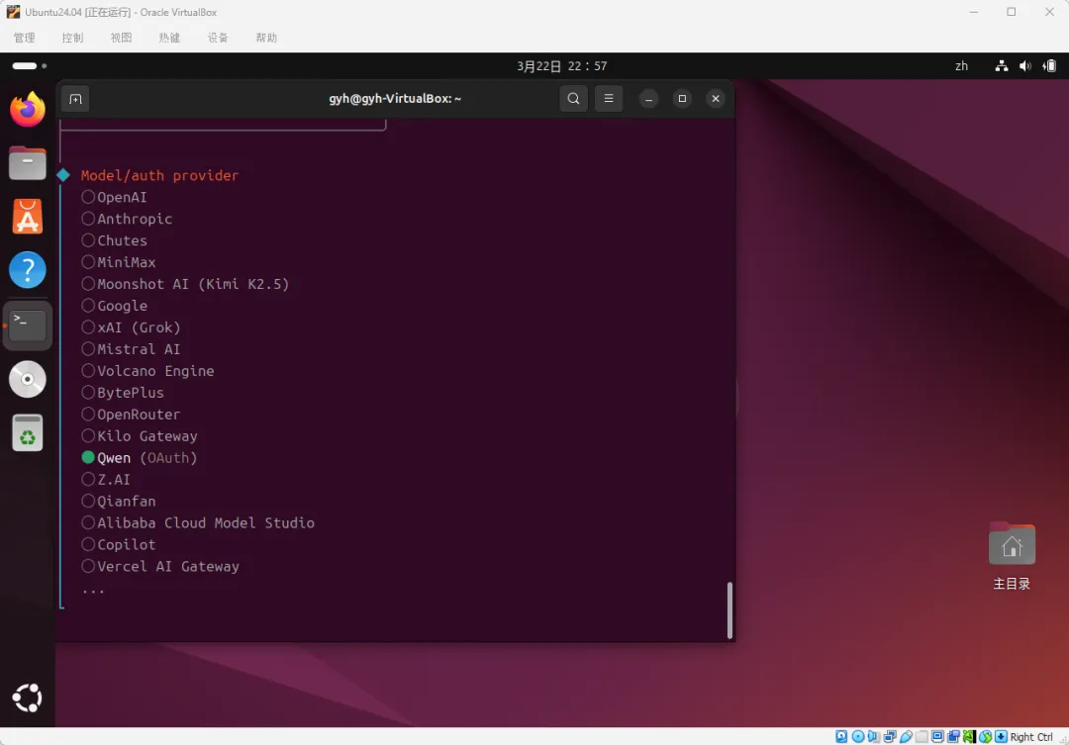This screenshot has height=745, width=1069.
Task: Launch Ubuntu App Center from dock
Action: click(28, 217)
